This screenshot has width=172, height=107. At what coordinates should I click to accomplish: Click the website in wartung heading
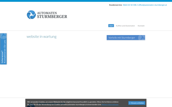point(42,37)
